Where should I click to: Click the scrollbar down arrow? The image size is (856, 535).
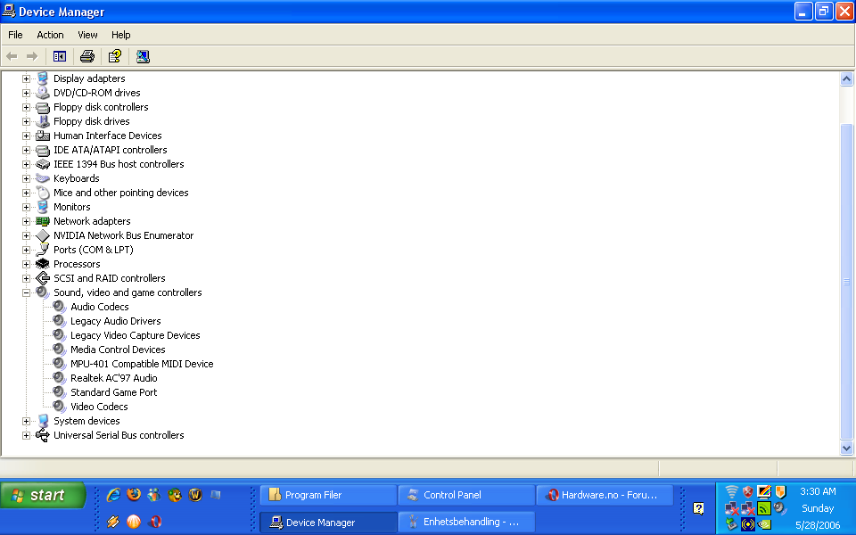click(846, 449)
